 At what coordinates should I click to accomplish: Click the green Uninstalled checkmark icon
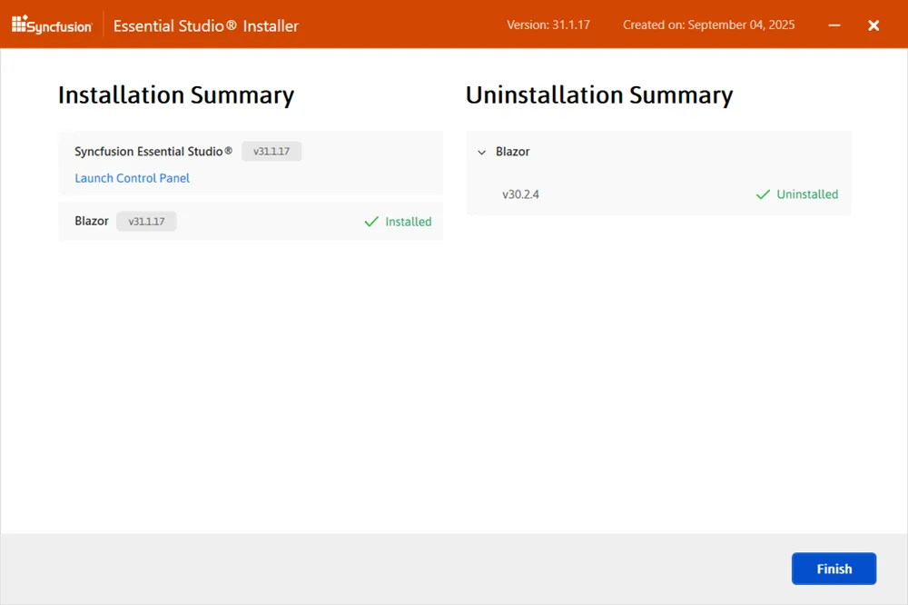763,193
